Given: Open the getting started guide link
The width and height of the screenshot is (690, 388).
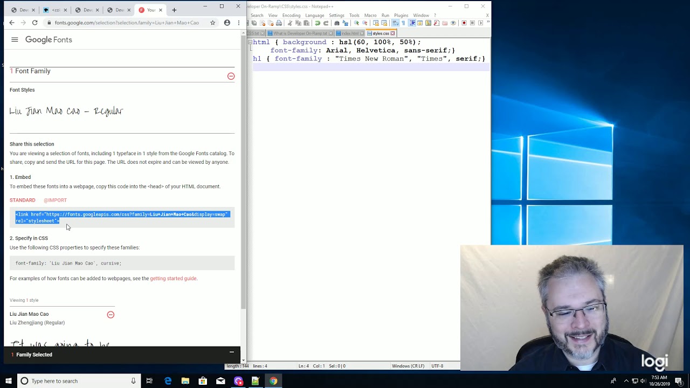Looking at the screenshot, I should (x=173, y=279).
